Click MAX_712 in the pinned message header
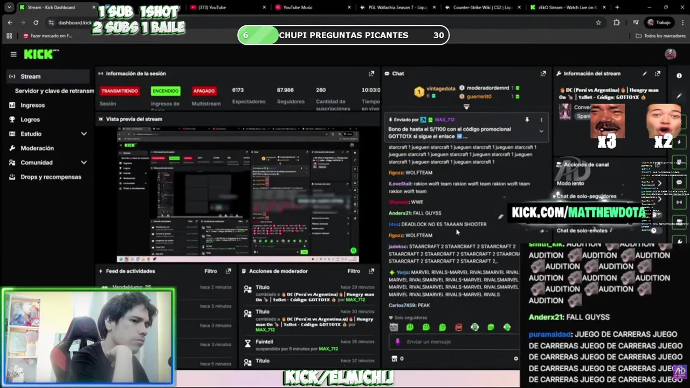This screenshot has width=690, height=388. pos(445,120)
